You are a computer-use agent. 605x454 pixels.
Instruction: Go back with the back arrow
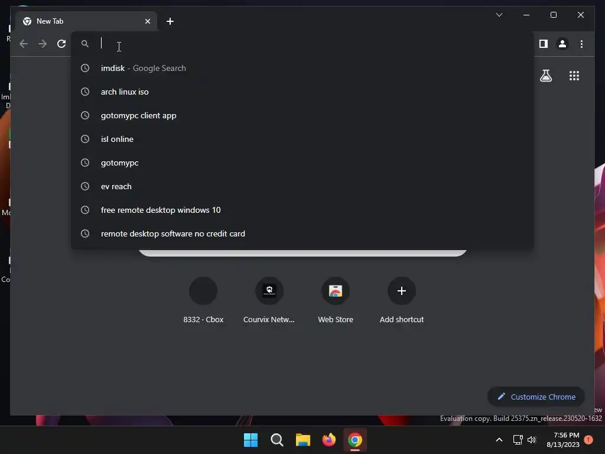point(24,44)
